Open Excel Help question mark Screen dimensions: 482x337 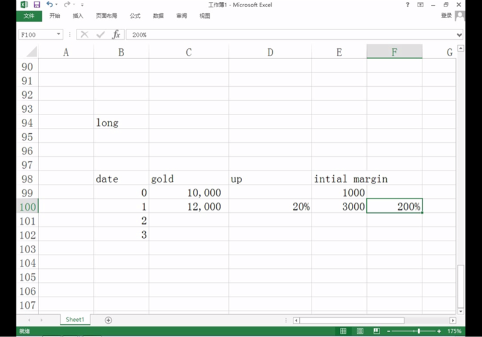(408, 5)
